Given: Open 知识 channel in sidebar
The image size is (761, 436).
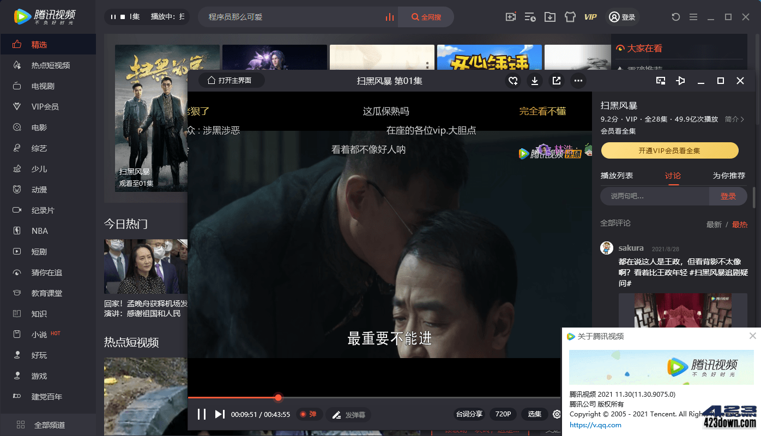Looking at the screenshot, I should point(48,314).
